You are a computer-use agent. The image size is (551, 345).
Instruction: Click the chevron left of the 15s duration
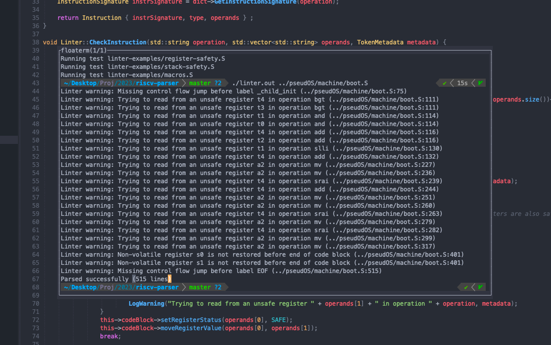tap(453, 83)
